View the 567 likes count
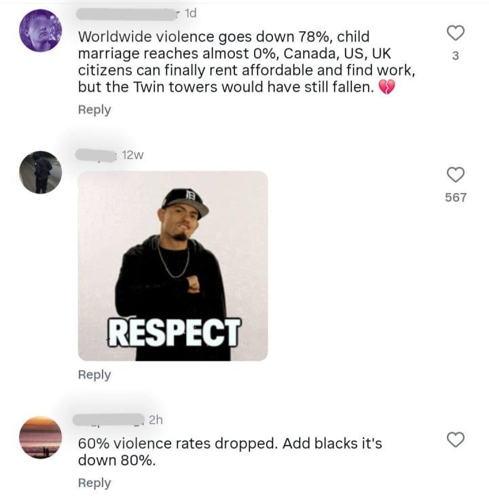The image size is (489, 498). click(456, 197)
